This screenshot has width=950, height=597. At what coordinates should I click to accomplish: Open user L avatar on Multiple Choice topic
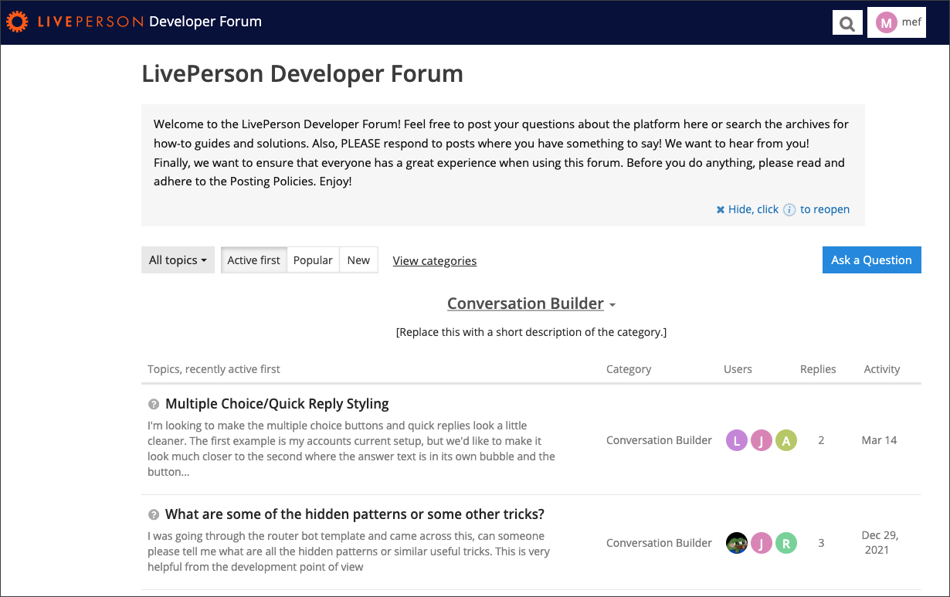737,440
